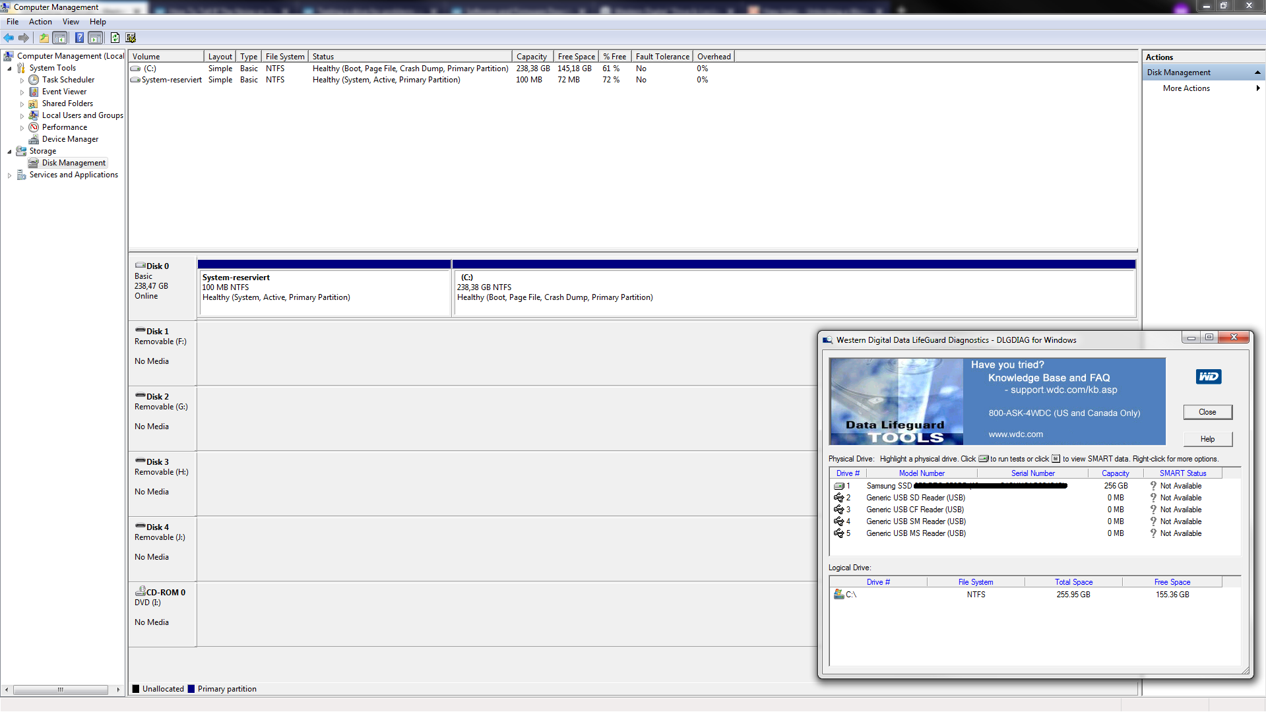This screenshot has width=1266, height=712.
Task: Open the View menu
Action: [x=71, y=22]
